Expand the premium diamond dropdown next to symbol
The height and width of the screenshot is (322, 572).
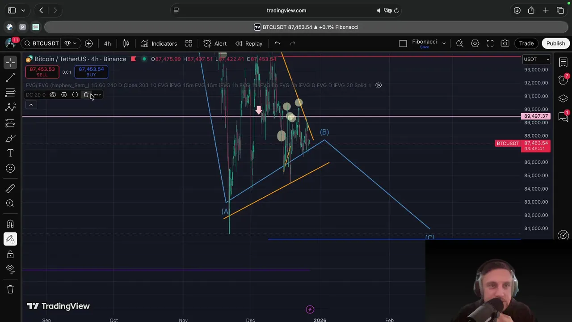pyautogui.click(x=71, y=43)
